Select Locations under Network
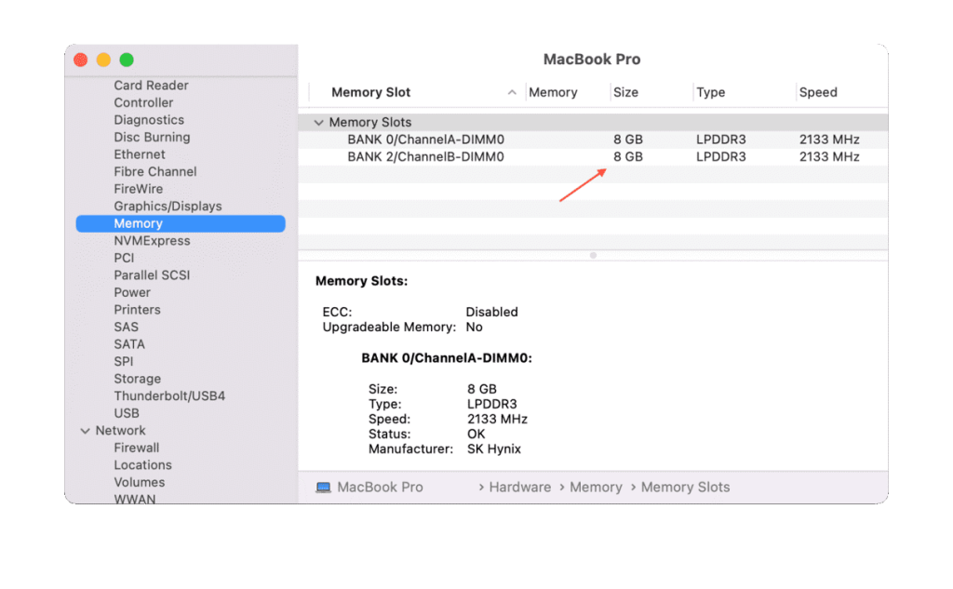Viewport: 953px width, 589px height. coord(142,465)
